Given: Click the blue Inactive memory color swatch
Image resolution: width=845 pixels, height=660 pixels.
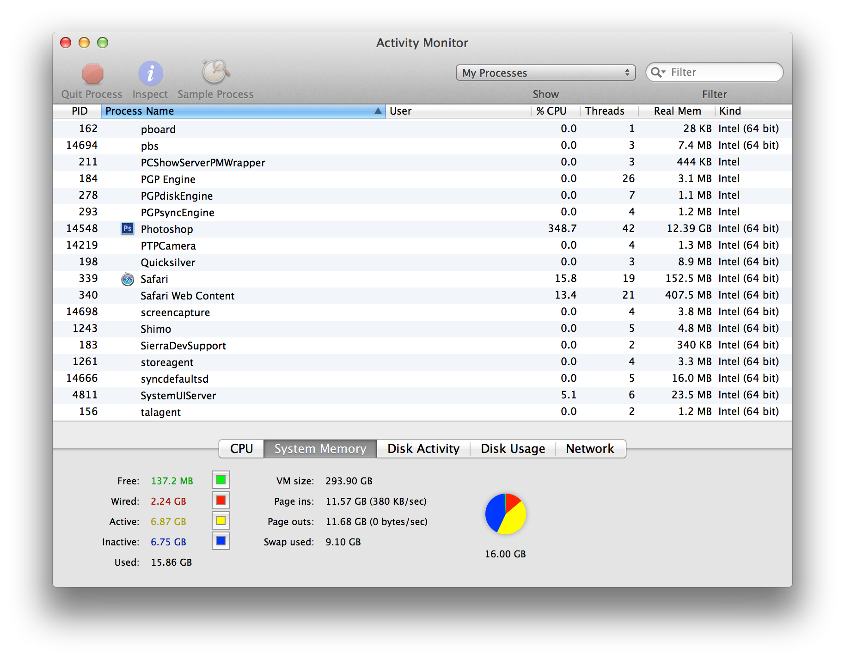Looking at the screenshot, I should pos(221,541).
